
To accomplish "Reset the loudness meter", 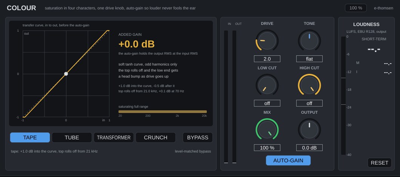I will [379, 163].
